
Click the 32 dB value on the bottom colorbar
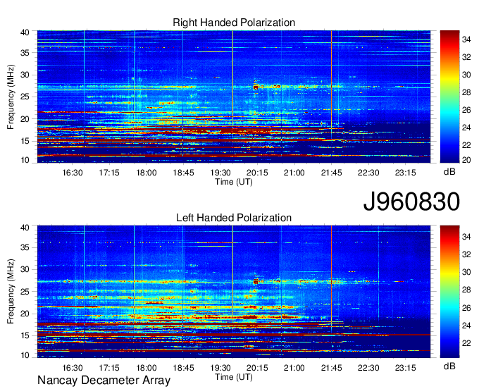(466, 254)
